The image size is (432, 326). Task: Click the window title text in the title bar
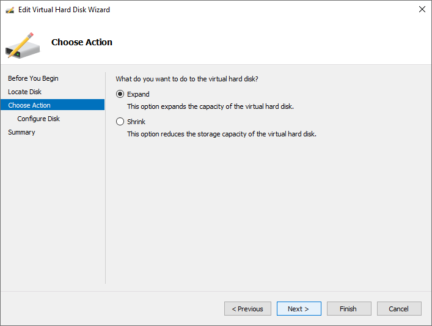click(x=64, y=10)
